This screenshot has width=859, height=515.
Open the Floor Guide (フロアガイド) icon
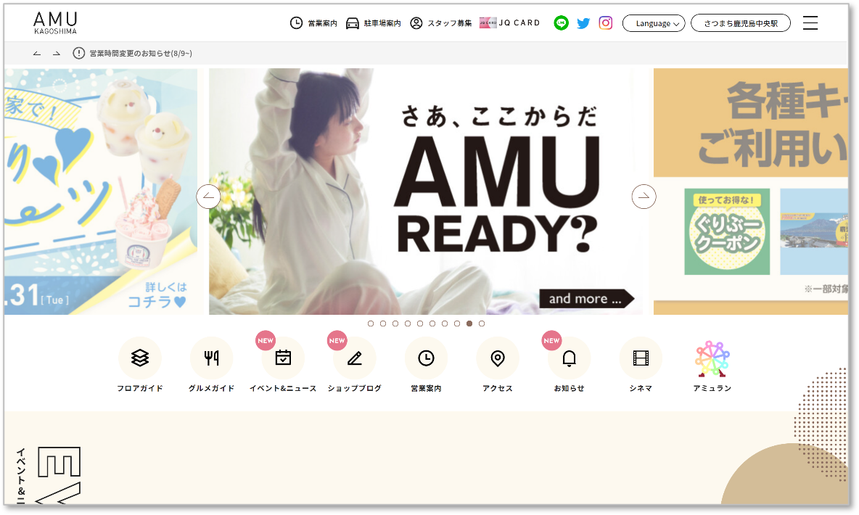click(x=139, y=358)
